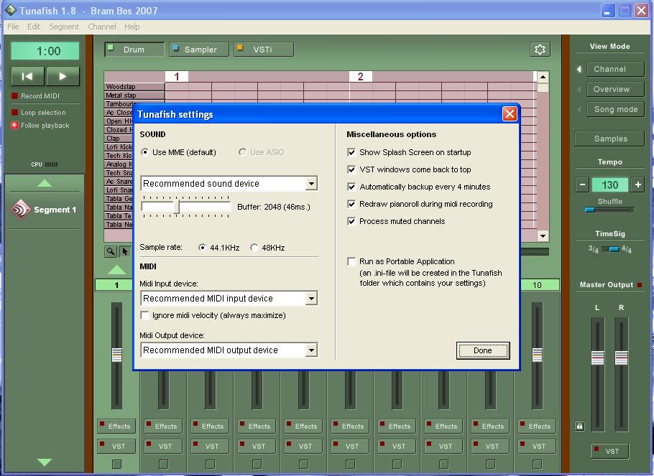Click the white arrow beside the Channel view button

coord(579,69)
